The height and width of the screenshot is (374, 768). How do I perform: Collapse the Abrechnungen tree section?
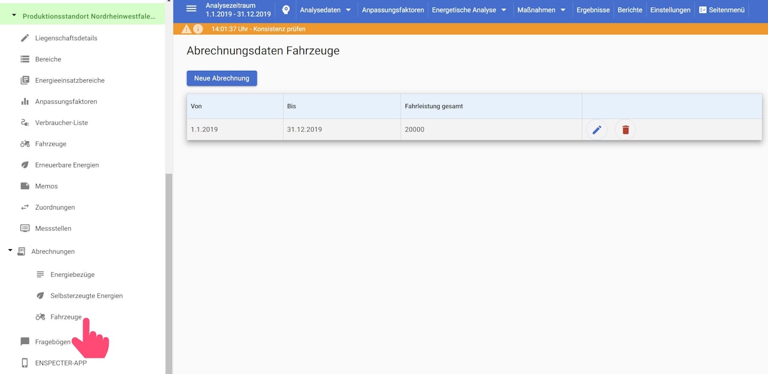(10, 251)
